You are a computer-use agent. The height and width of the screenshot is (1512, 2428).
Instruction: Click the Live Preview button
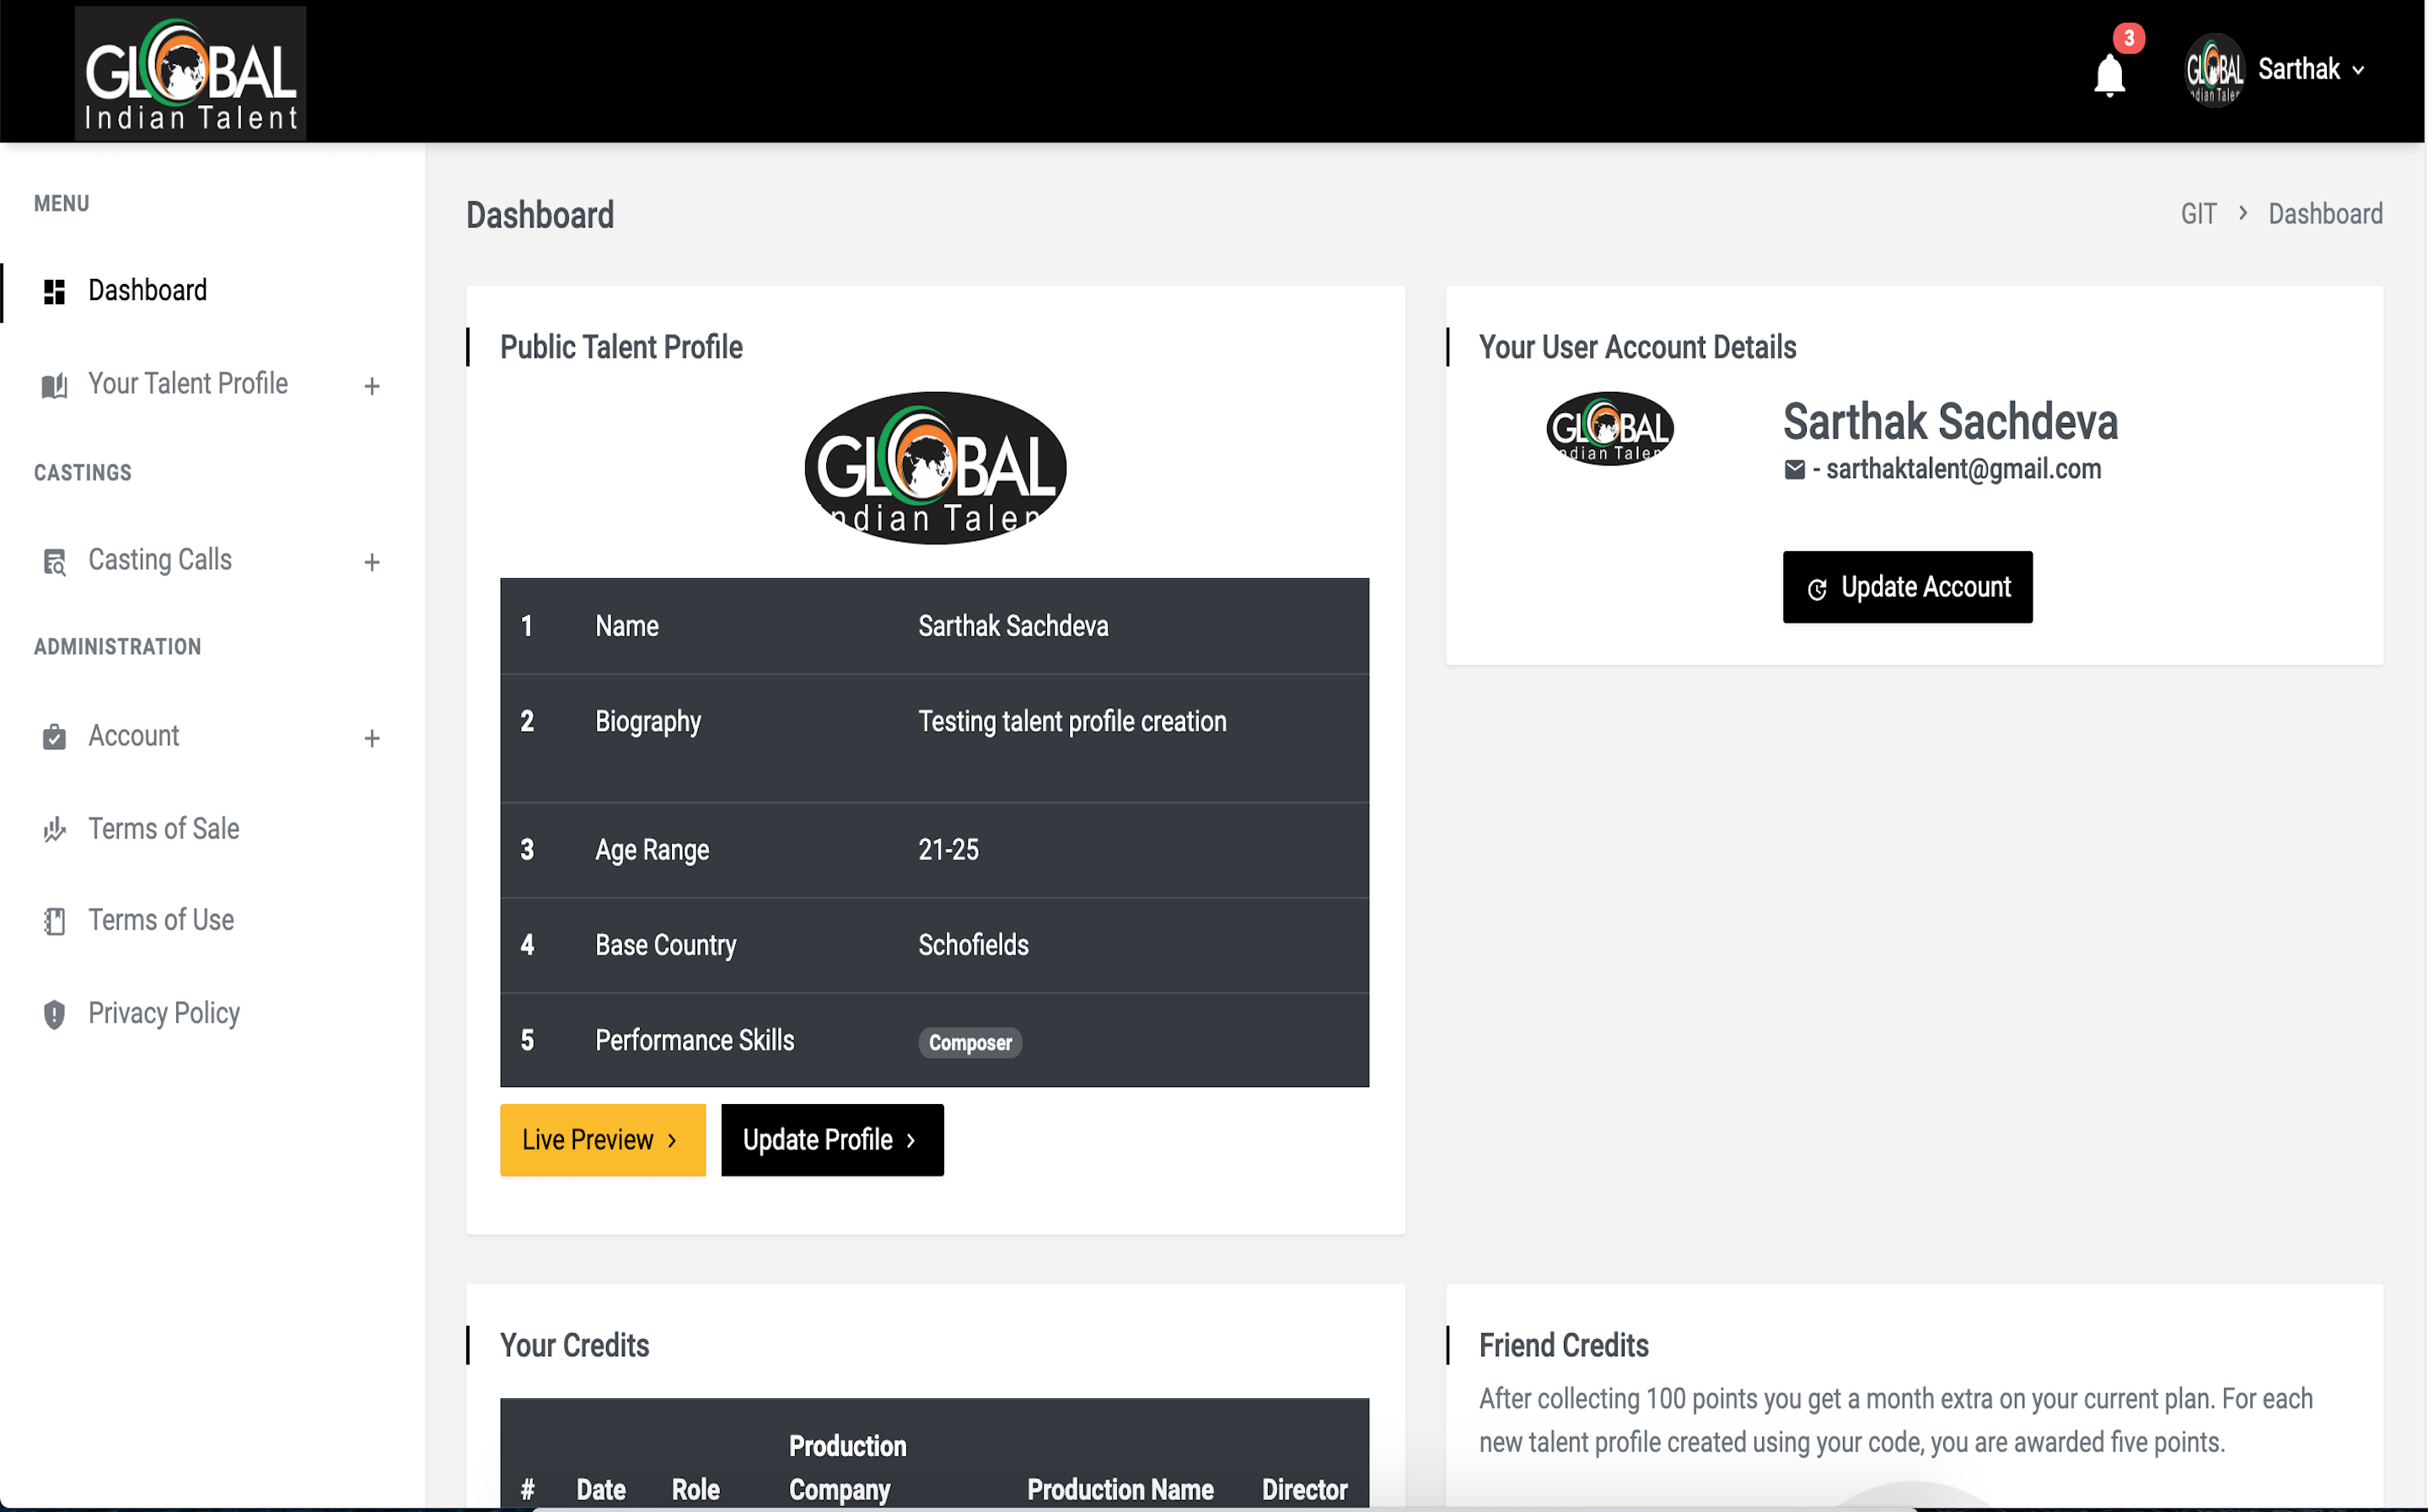(x=602, y=1139)
